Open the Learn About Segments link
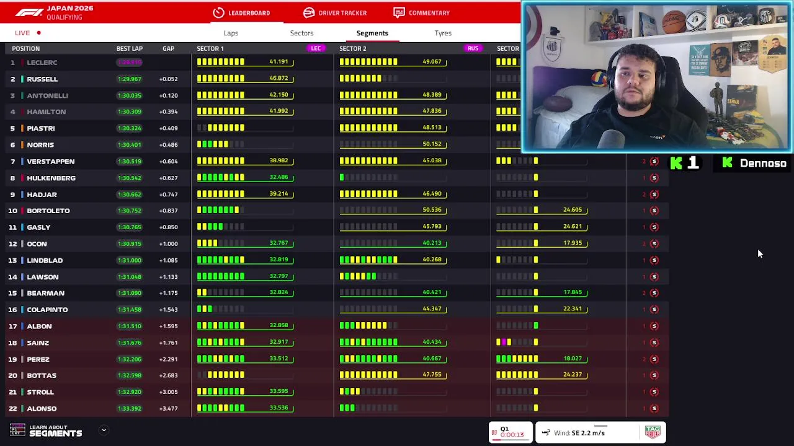794x446 pixels. click(x=55, y=431)
